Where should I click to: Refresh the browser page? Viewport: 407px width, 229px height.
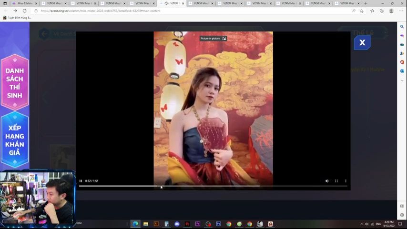pos(25,10)
